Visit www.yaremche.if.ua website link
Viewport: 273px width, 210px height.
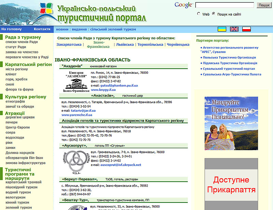[x=77, y=115]
